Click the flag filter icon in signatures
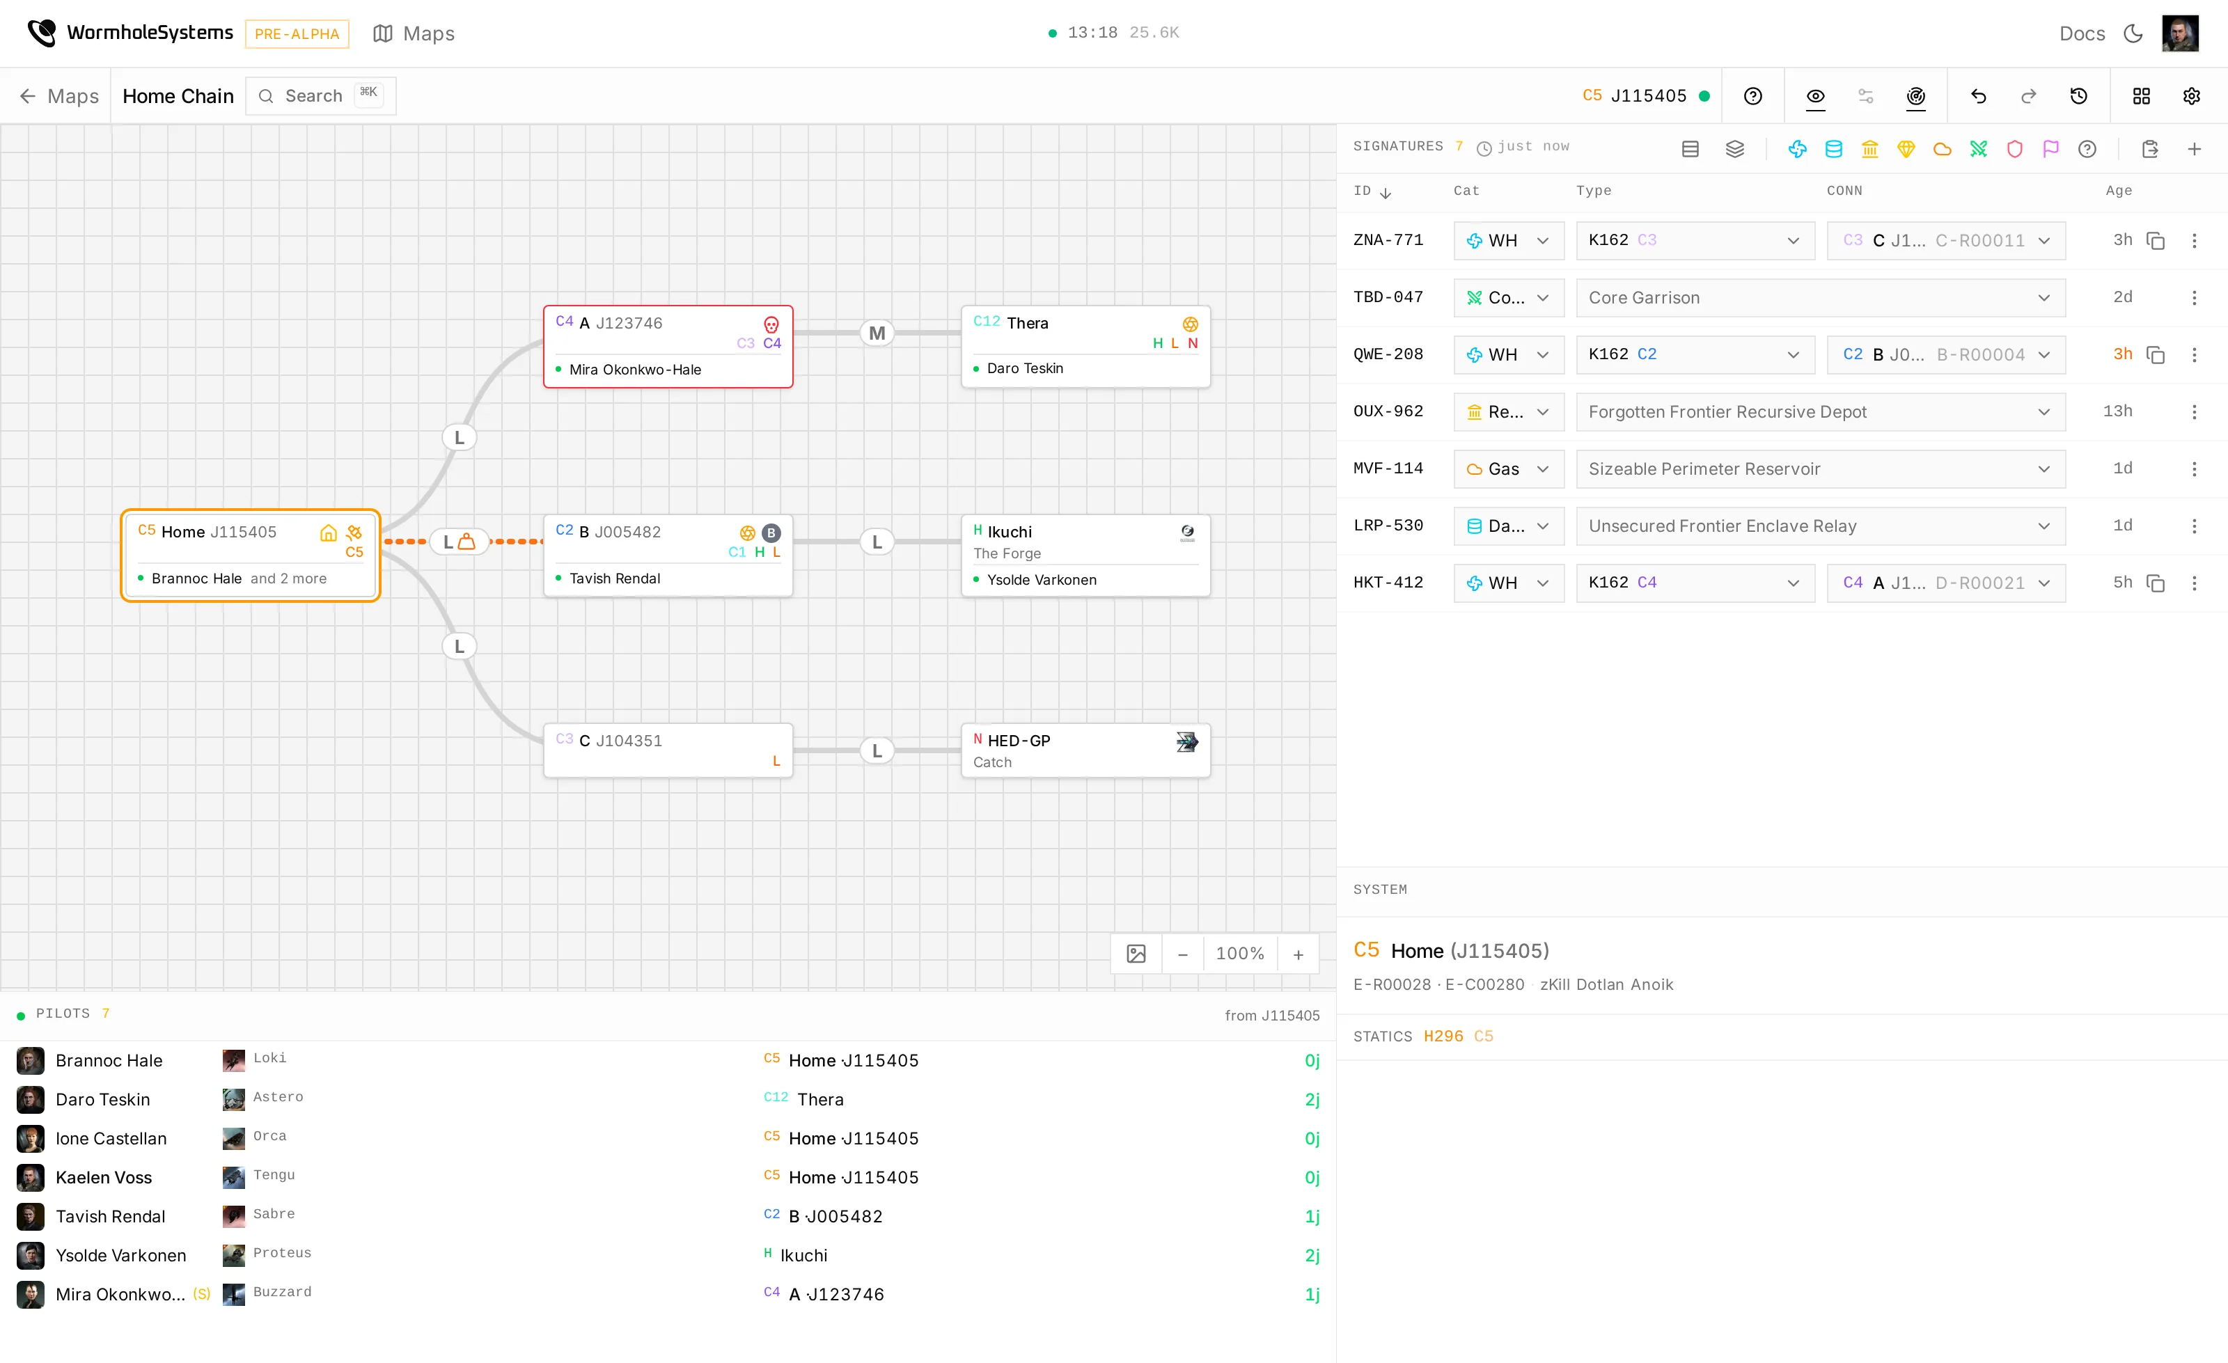The height and width of the screenshot is (1363, 2228). 2050,149
